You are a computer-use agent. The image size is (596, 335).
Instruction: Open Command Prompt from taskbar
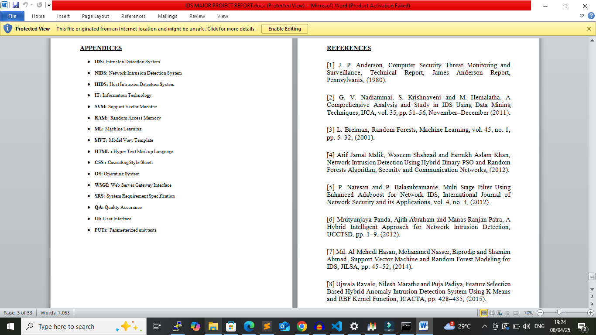406,326
